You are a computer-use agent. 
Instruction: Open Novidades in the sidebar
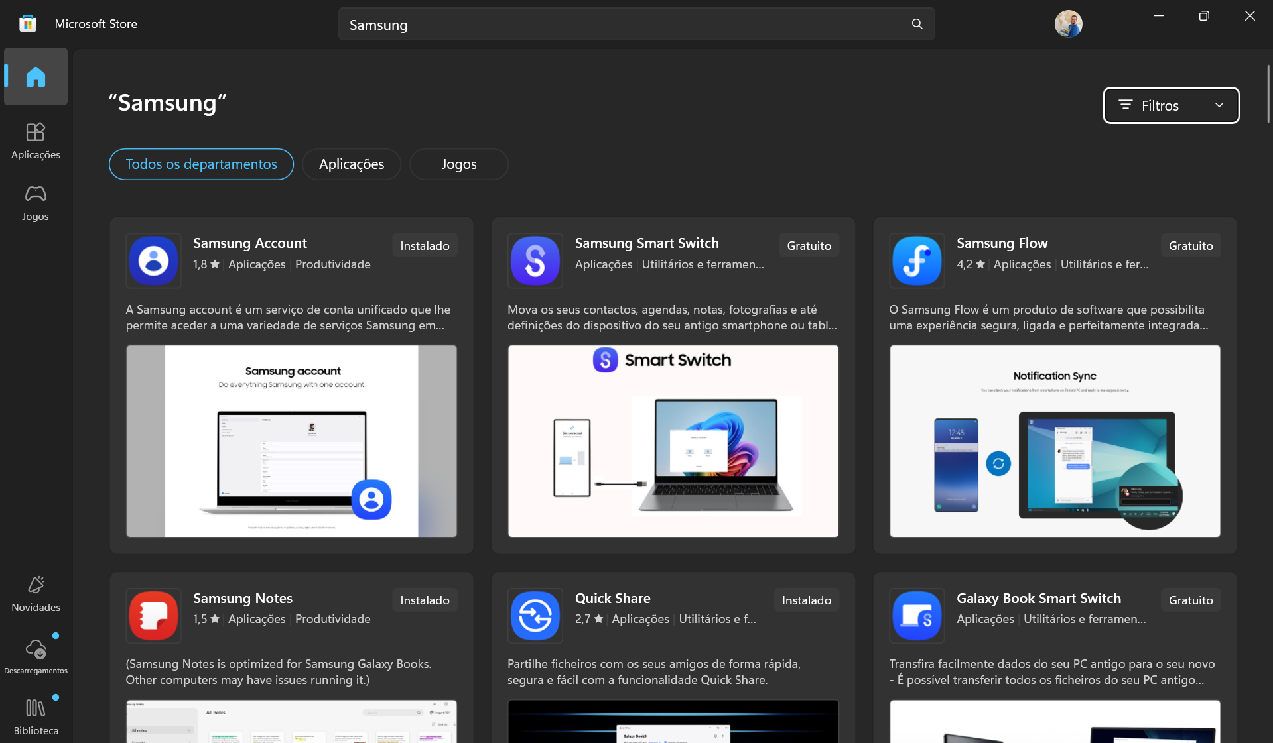pyautogui.click(x=36, y=593)
